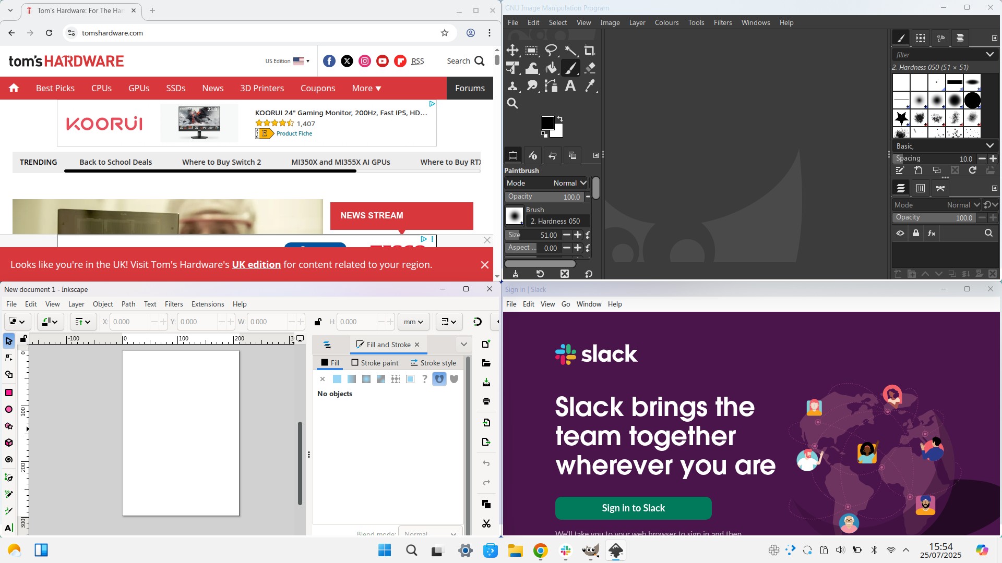Activate the Crop tool in GIMP

click(x=590, y=51)
